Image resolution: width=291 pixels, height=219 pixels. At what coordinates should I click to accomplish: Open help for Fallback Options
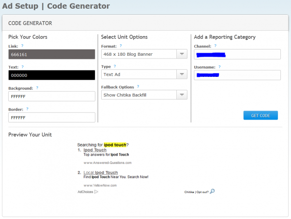pos(138,86)
